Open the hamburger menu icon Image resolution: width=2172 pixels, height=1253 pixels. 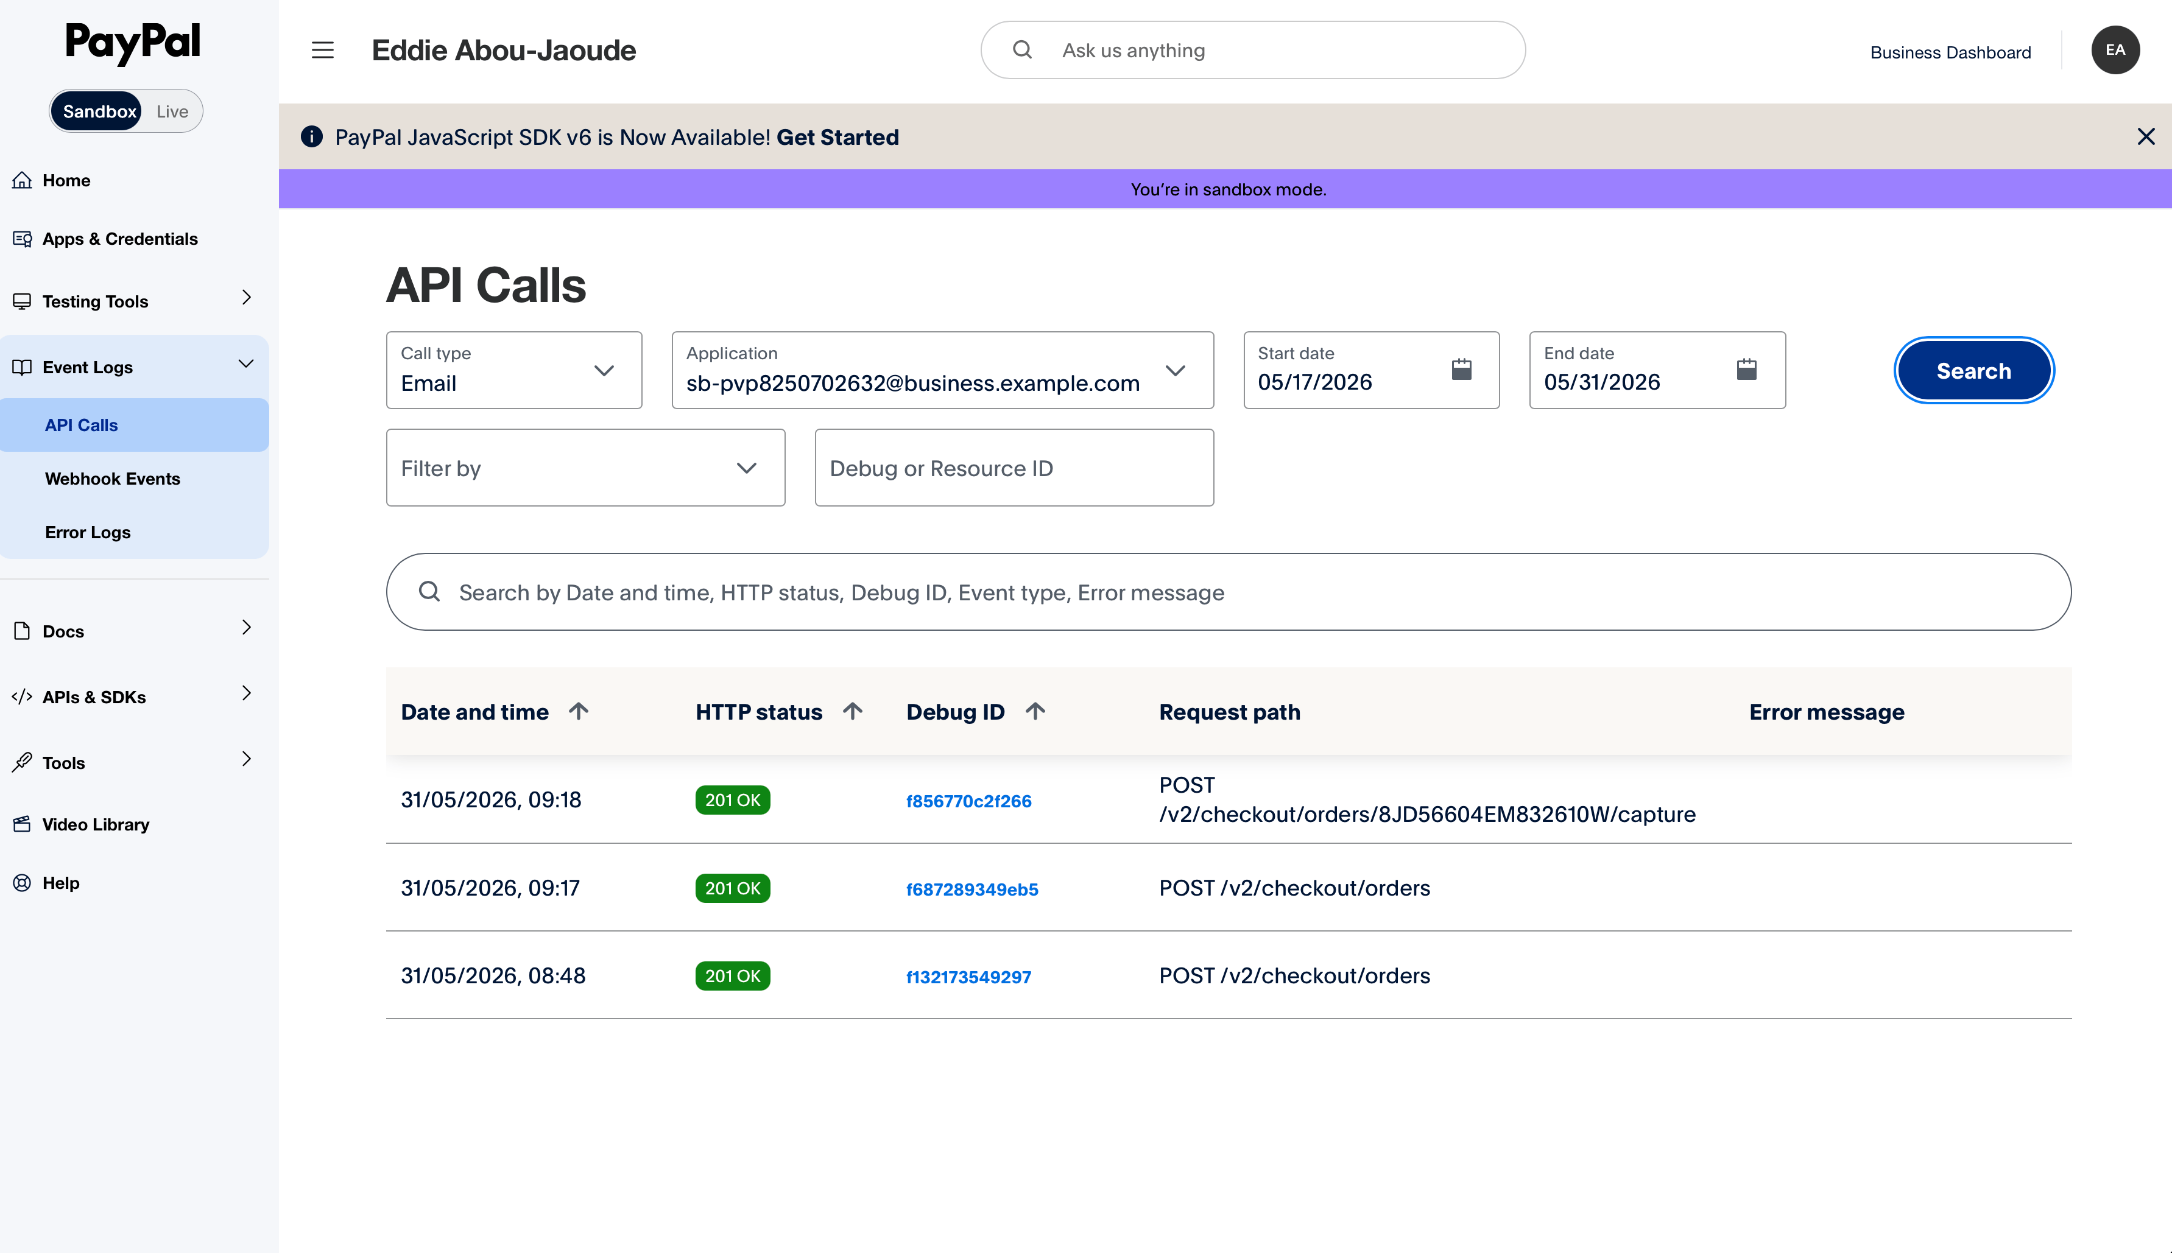tap(323, 50)
